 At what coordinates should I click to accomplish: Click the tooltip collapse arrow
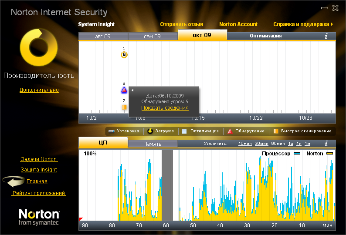click(x=132, y=90)
